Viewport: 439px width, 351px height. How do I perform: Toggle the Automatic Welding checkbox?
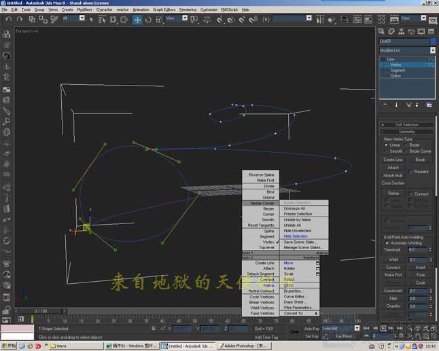pyautogui.click(x=387, y=243)
